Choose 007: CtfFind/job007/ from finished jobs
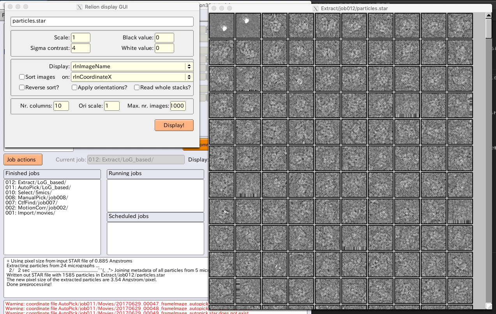496x314 pixels. pyautogui.click(x=32, y=203)
